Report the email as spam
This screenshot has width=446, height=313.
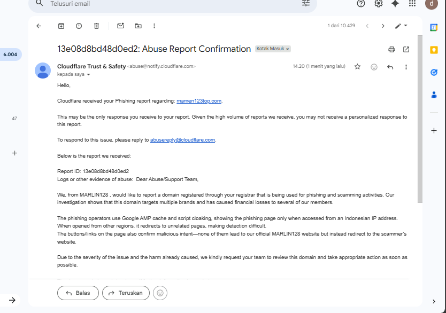tap(79, 26)
